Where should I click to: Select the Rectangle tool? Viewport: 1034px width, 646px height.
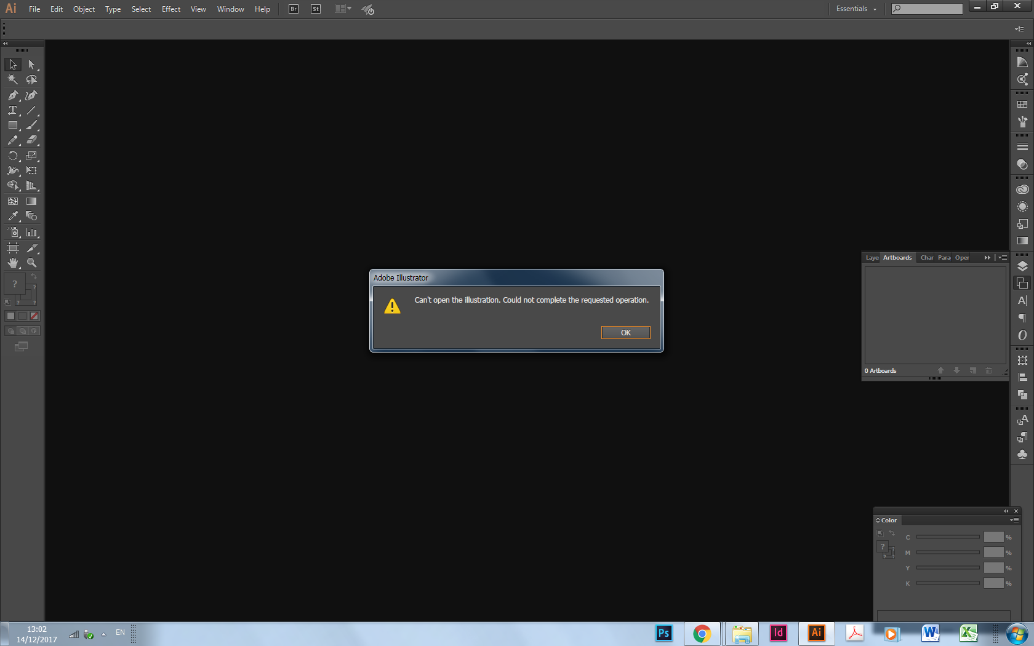pyautogui.click(x=13, y=125)
